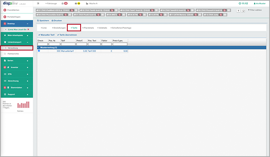Viewport: 270px width, 157px height.
Task: Click the red status icon on vehicle 06
Action: pyautogui.click(x=66, y=14)
